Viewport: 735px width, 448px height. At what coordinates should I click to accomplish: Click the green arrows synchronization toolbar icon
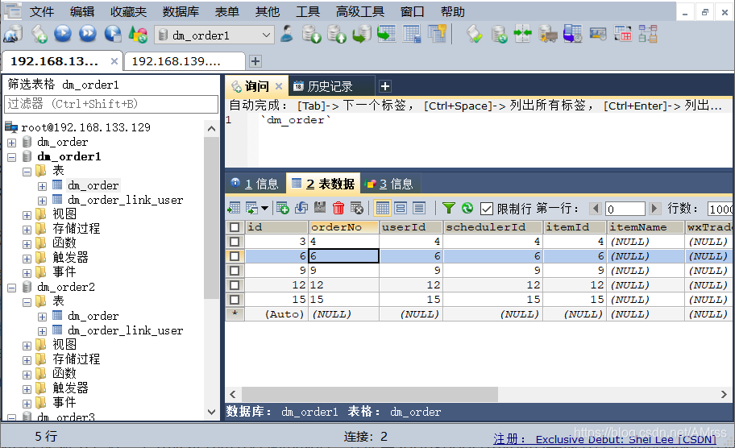(523, 34)
